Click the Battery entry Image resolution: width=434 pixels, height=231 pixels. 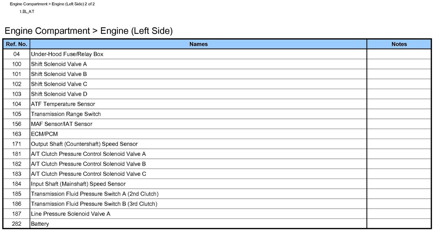tap(40, 224)
